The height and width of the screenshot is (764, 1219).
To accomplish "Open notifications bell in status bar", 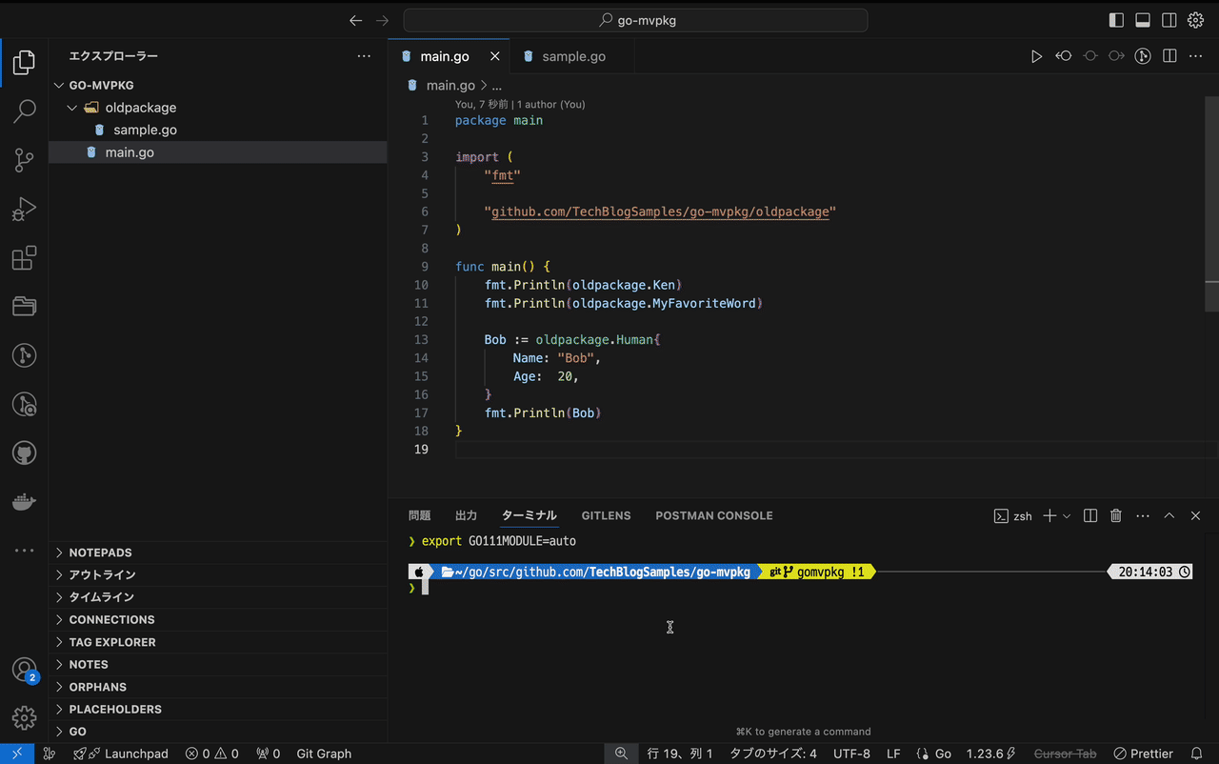I will tap(1197, 754).
